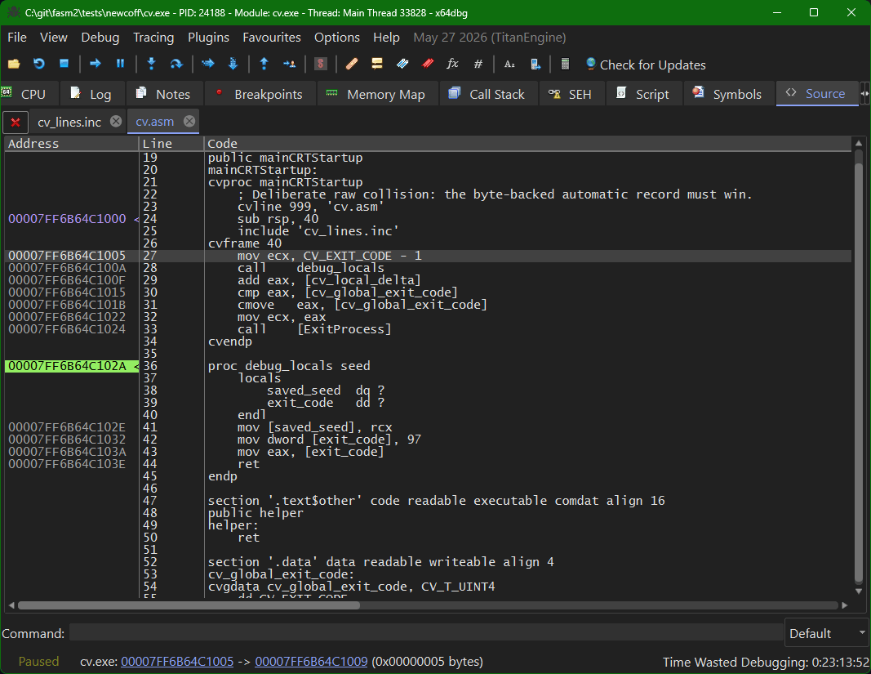Switch to the Script tab

pos(644,94)
